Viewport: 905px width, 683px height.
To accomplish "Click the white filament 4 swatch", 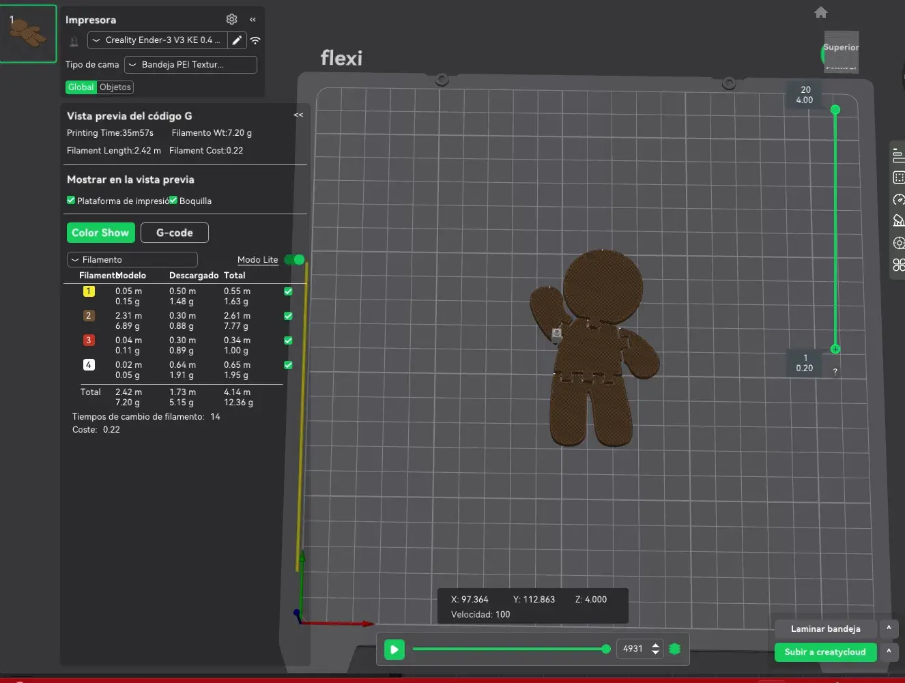I will pyautogui.click(x=89, y=365).
